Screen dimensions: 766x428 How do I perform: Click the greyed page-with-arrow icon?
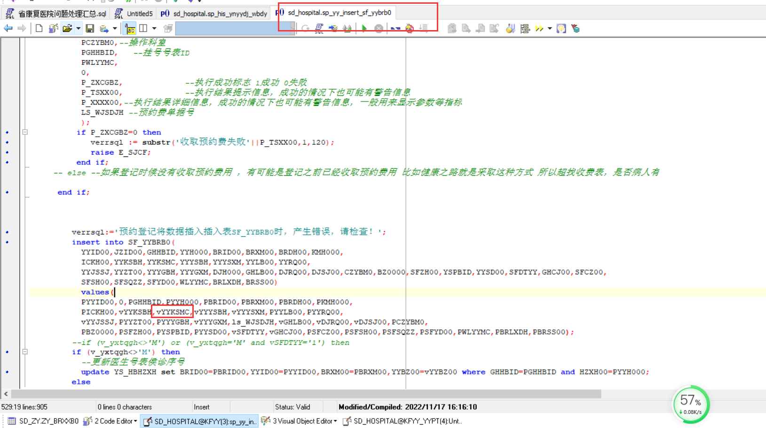click(466, 29)
